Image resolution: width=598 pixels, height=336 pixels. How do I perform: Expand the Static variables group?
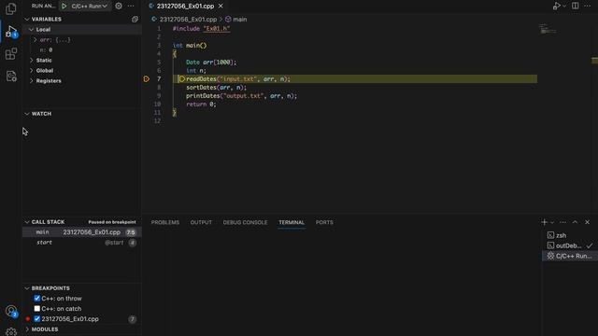point(31,60)
